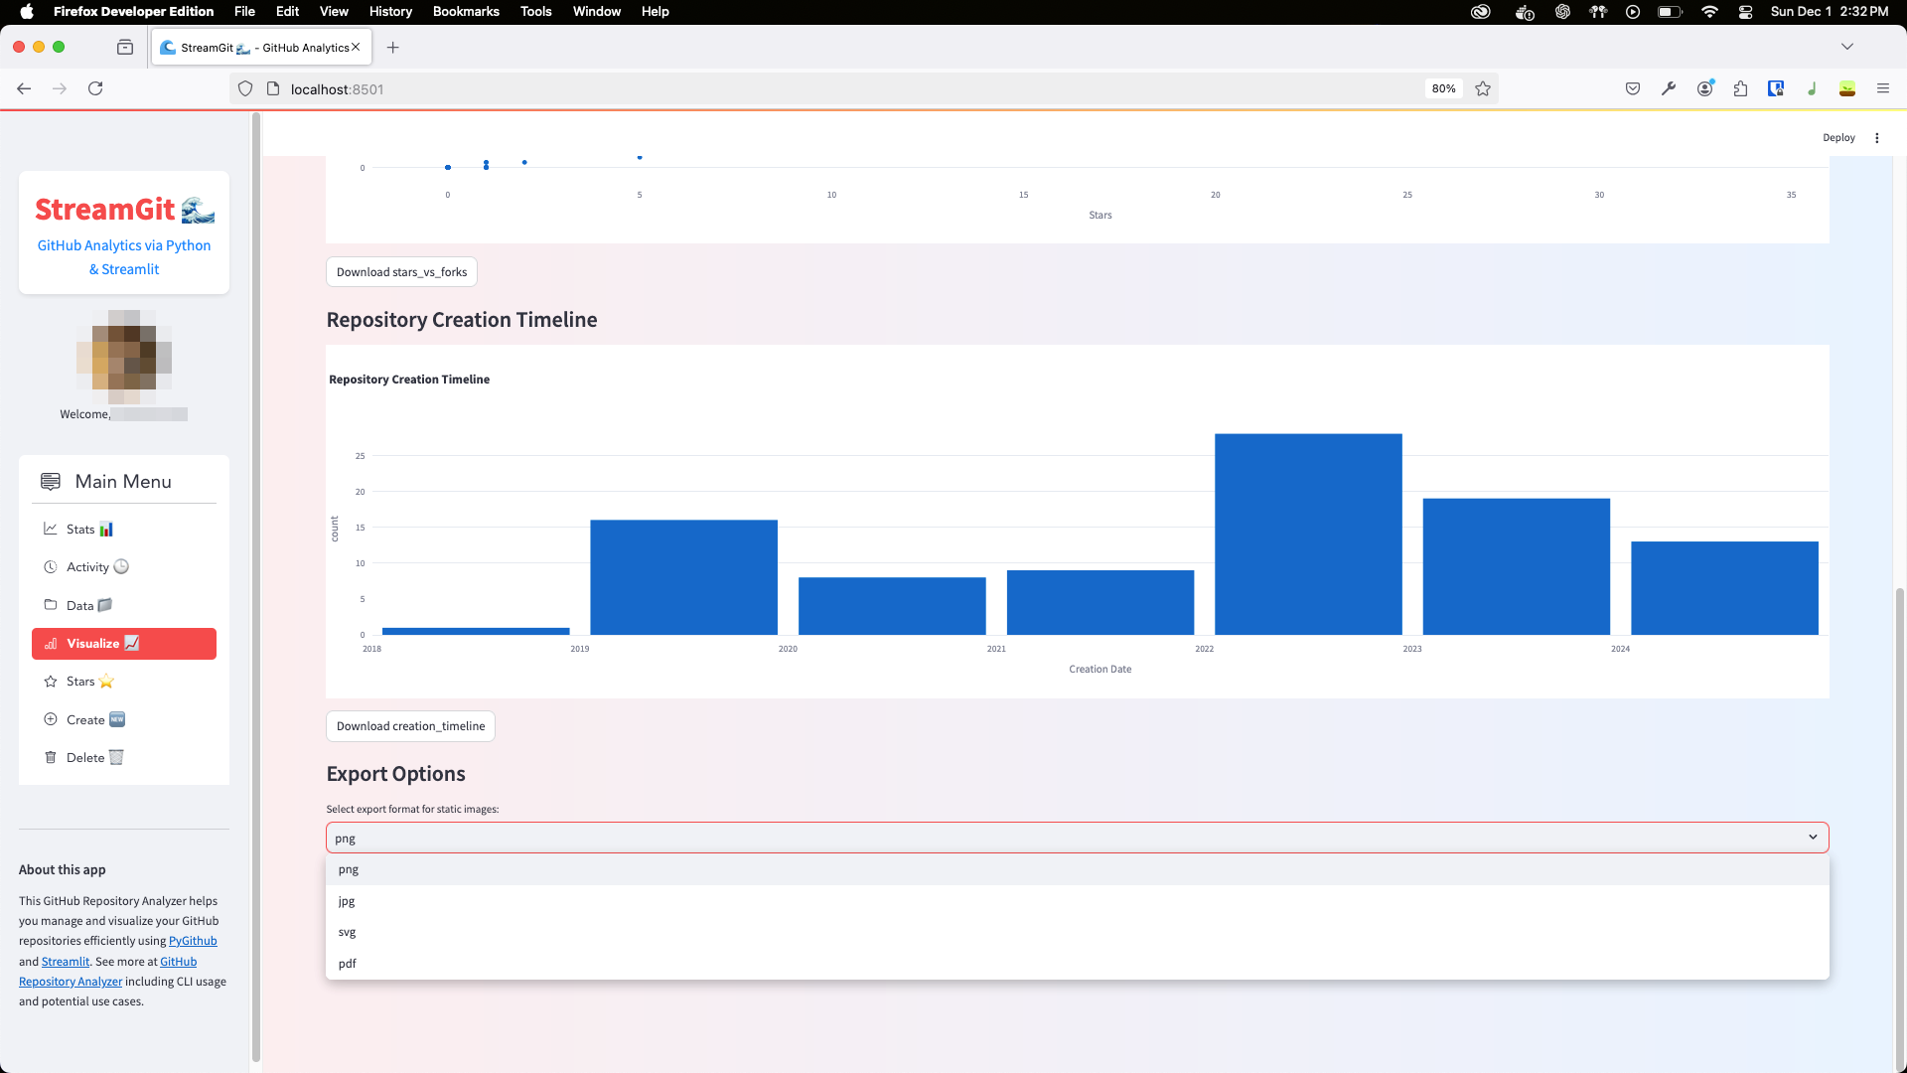
Task: Click the Download creation_timeline button
Action: [x=410, y=725]
